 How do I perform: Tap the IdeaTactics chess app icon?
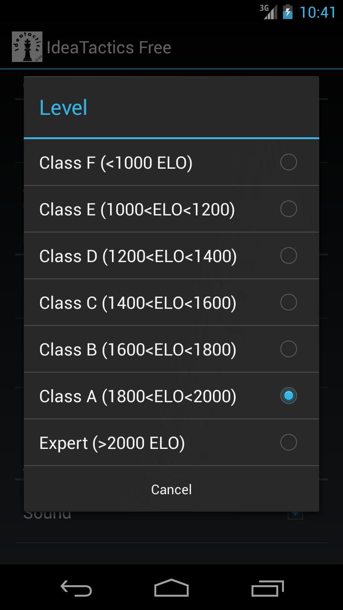pyautogui.click(x=27, y=47)
